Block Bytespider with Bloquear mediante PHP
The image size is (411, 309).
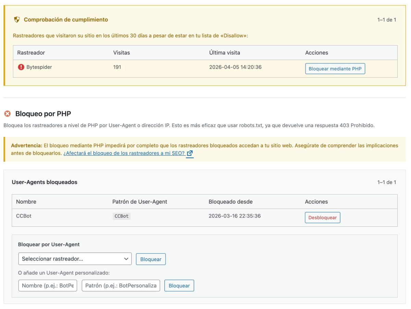coord(335,69)
